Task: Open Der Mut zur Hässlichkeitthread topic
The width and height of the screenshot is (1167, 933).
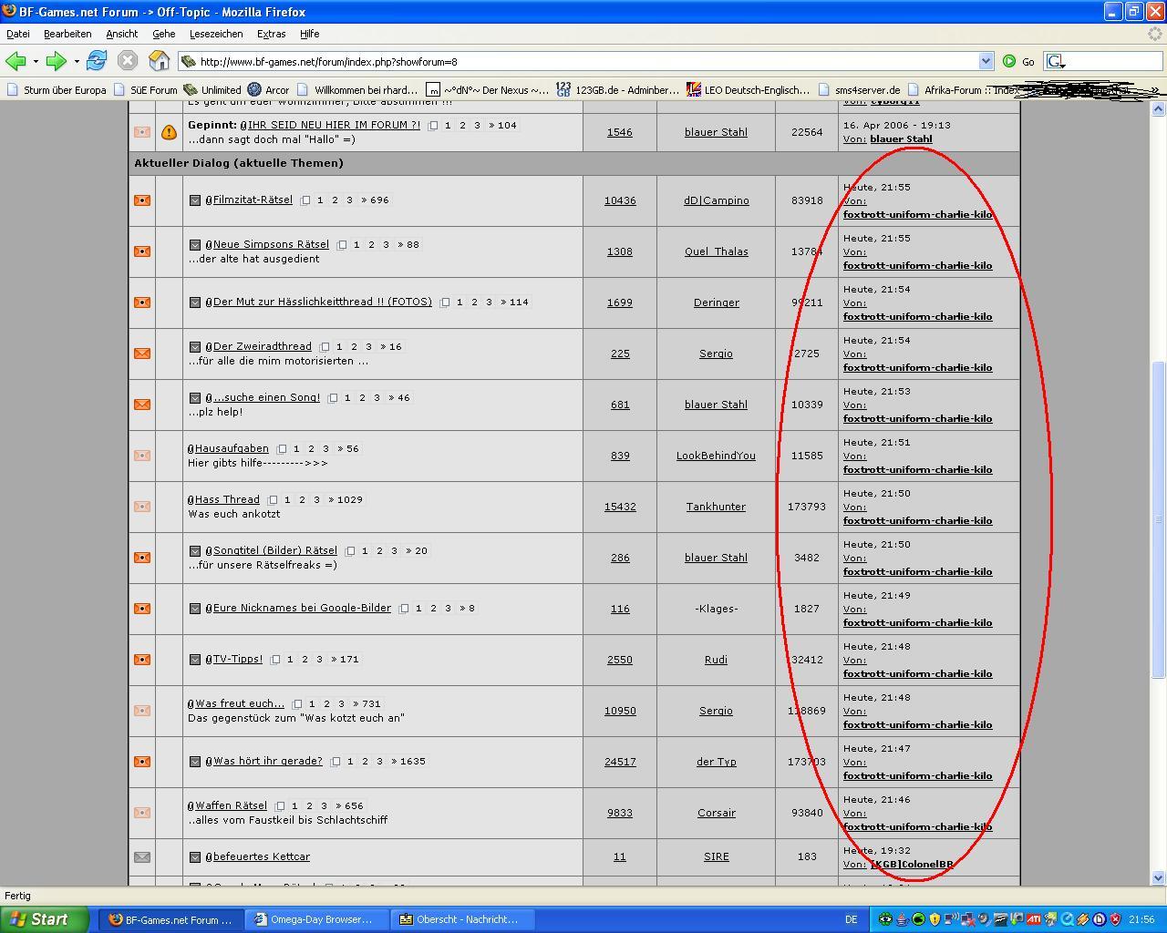Action: (322, 302)
